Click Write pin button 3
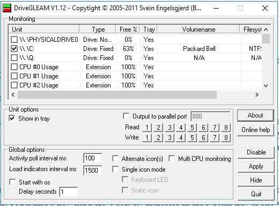 pos(170,138)
